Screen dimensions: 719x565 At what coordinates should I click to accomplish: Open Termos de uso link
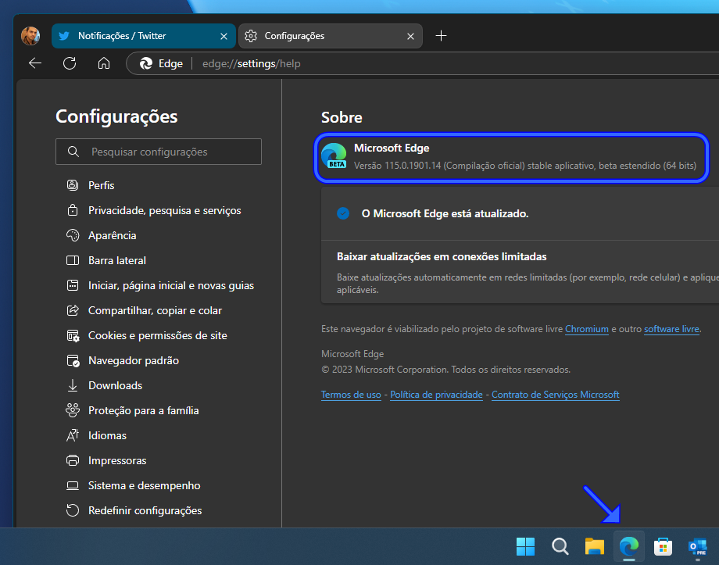pos(351,395)
